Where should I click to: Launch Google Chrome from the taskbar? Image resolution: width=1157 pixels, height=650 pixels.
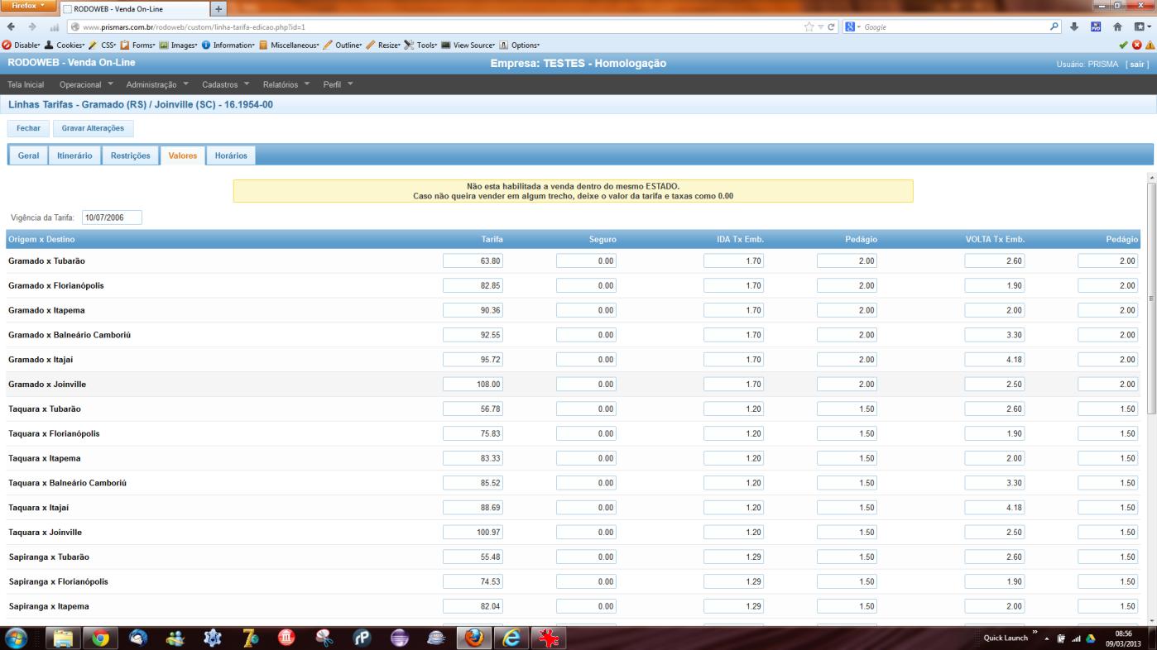point(101,638)
